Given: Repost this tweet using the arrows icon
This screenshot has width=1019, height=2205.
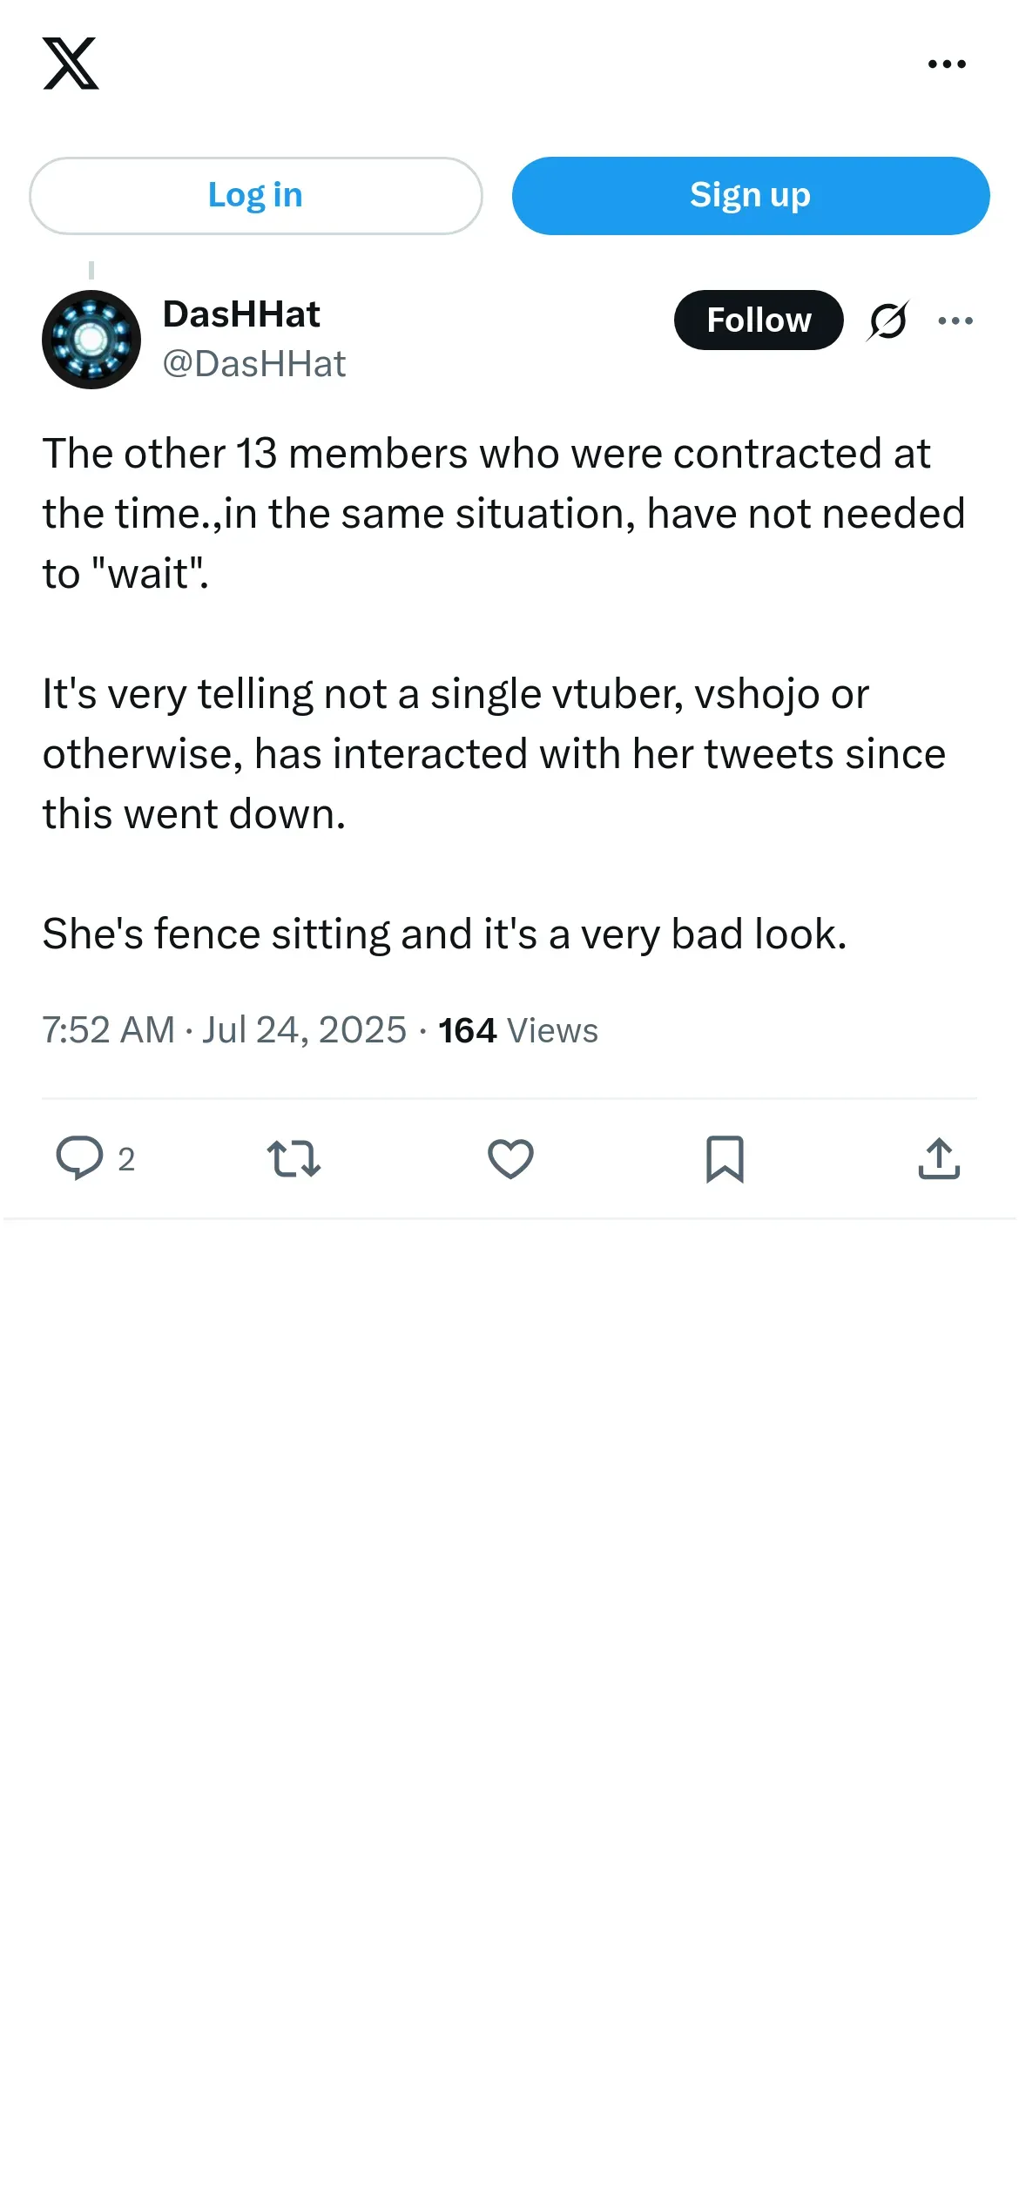Looking at the screenshot, I should pos(294,1159).
